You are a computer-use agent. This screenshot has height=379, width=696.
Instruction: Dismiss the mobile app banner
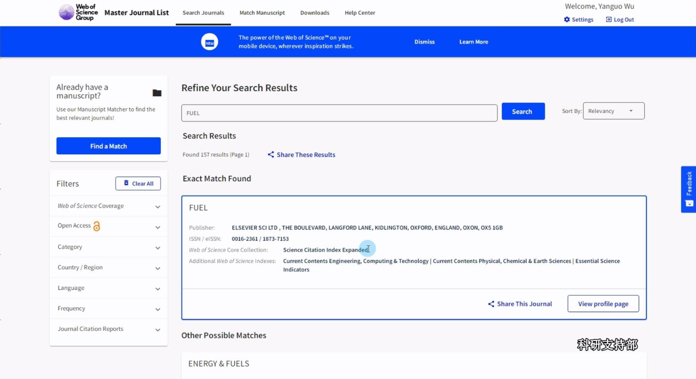pos(424,42)
